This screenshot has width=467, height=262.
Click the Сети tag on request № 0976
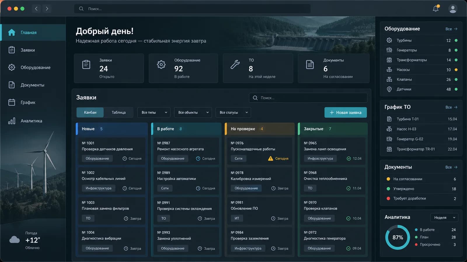point(238,158)
